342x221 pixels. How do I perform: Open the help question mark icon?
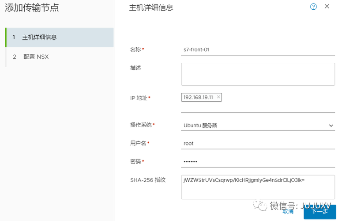pyautogui.click(x=313, y=7)
